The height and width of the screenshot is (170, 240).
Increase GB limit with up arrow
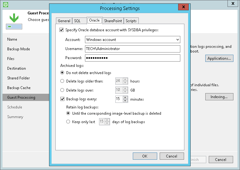[x=125, y=88]
